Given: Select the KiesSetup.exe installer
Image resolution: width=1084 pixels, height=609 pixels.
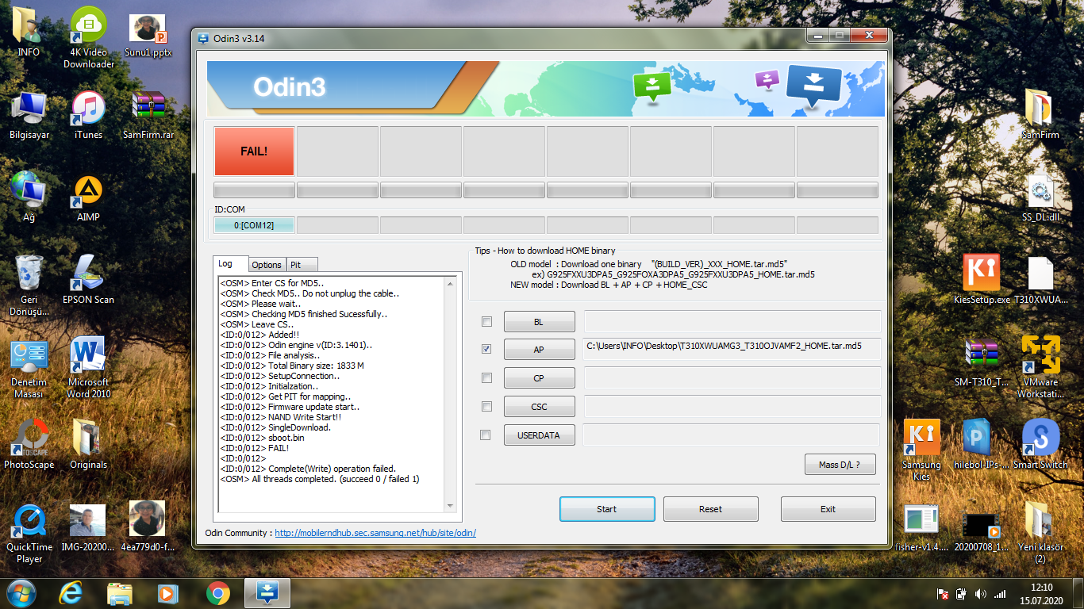Looking at the screenshot, I should 982,280.
